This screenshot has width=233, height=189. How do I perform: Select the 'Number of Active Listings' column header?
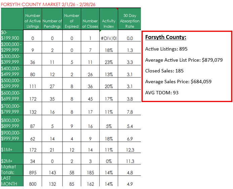point(33,21)
